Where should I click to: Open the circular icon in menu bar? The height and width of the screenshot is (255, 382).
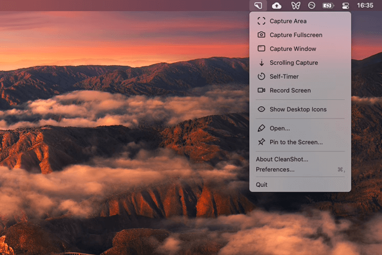click(x=312, y=5)
